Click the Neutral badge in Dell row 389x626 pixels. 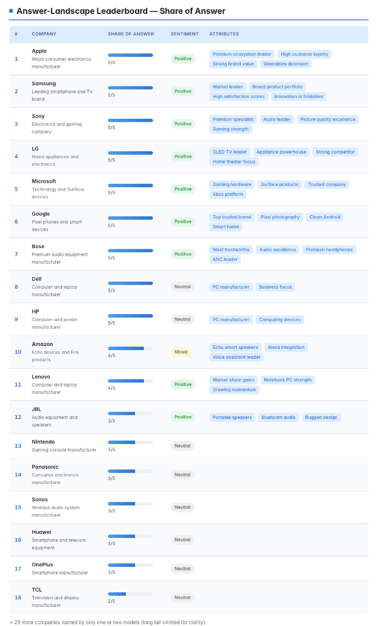(x=183, y=287)
